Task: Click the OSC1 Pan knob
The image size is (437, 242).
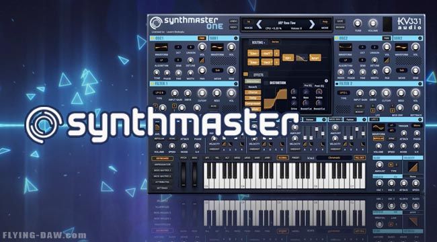Action: [202, 71]
